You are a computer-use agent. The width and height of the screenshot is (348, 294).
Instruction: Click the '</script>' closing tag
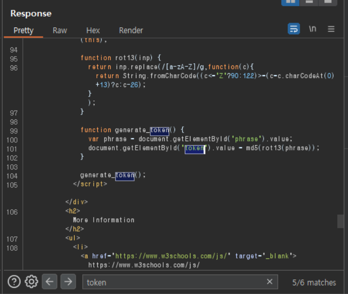[x=90, y=184]
